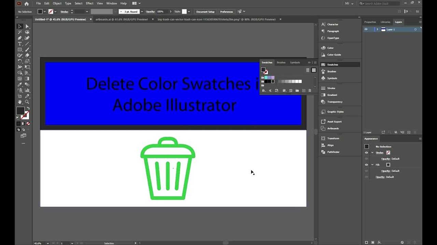Switch to artboards.ai document tab
Image resolution: width=437 pixels, height=245 pixels.
coord(122,19)
